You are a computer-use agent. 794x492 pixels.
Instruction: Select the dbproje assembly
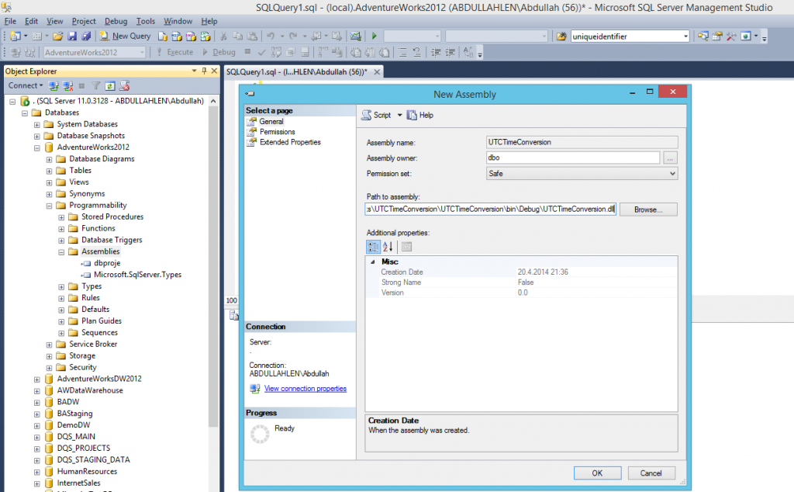[x=107, y=263]
